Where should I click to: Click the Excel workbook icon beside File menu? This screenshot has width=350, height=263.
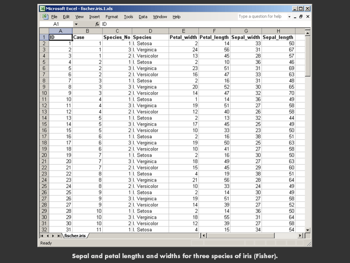(x=44, y=17)
